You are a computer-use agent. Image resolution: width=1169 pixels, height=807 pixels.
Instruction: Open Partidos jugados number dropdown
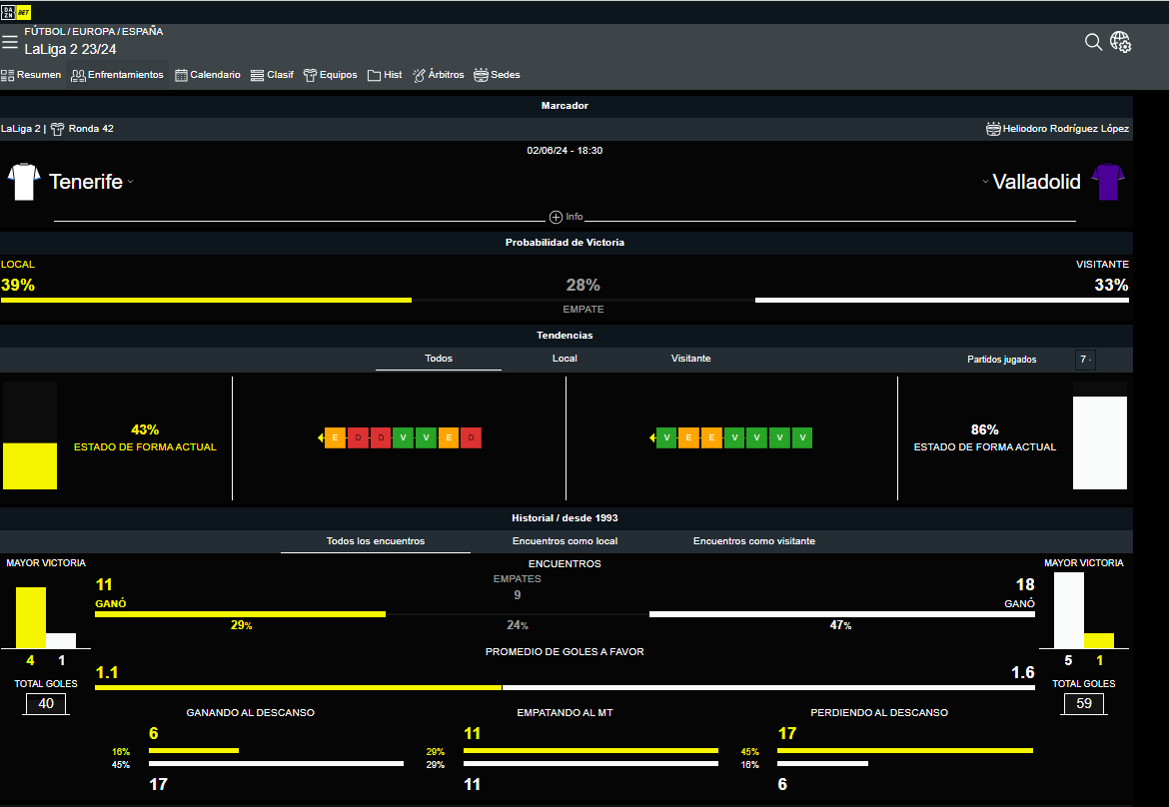(x=1085, y=360)
